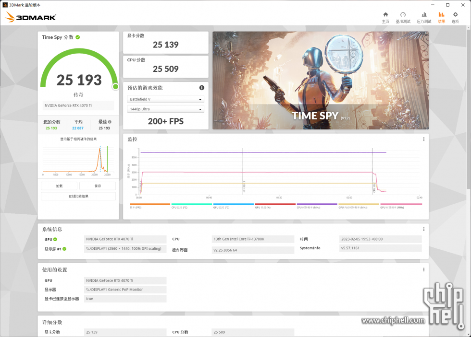The width and height of the screenshot is (471, 337).
Task: Expand the Battlefield V game dropdown
Action: [x=166, y=99]
